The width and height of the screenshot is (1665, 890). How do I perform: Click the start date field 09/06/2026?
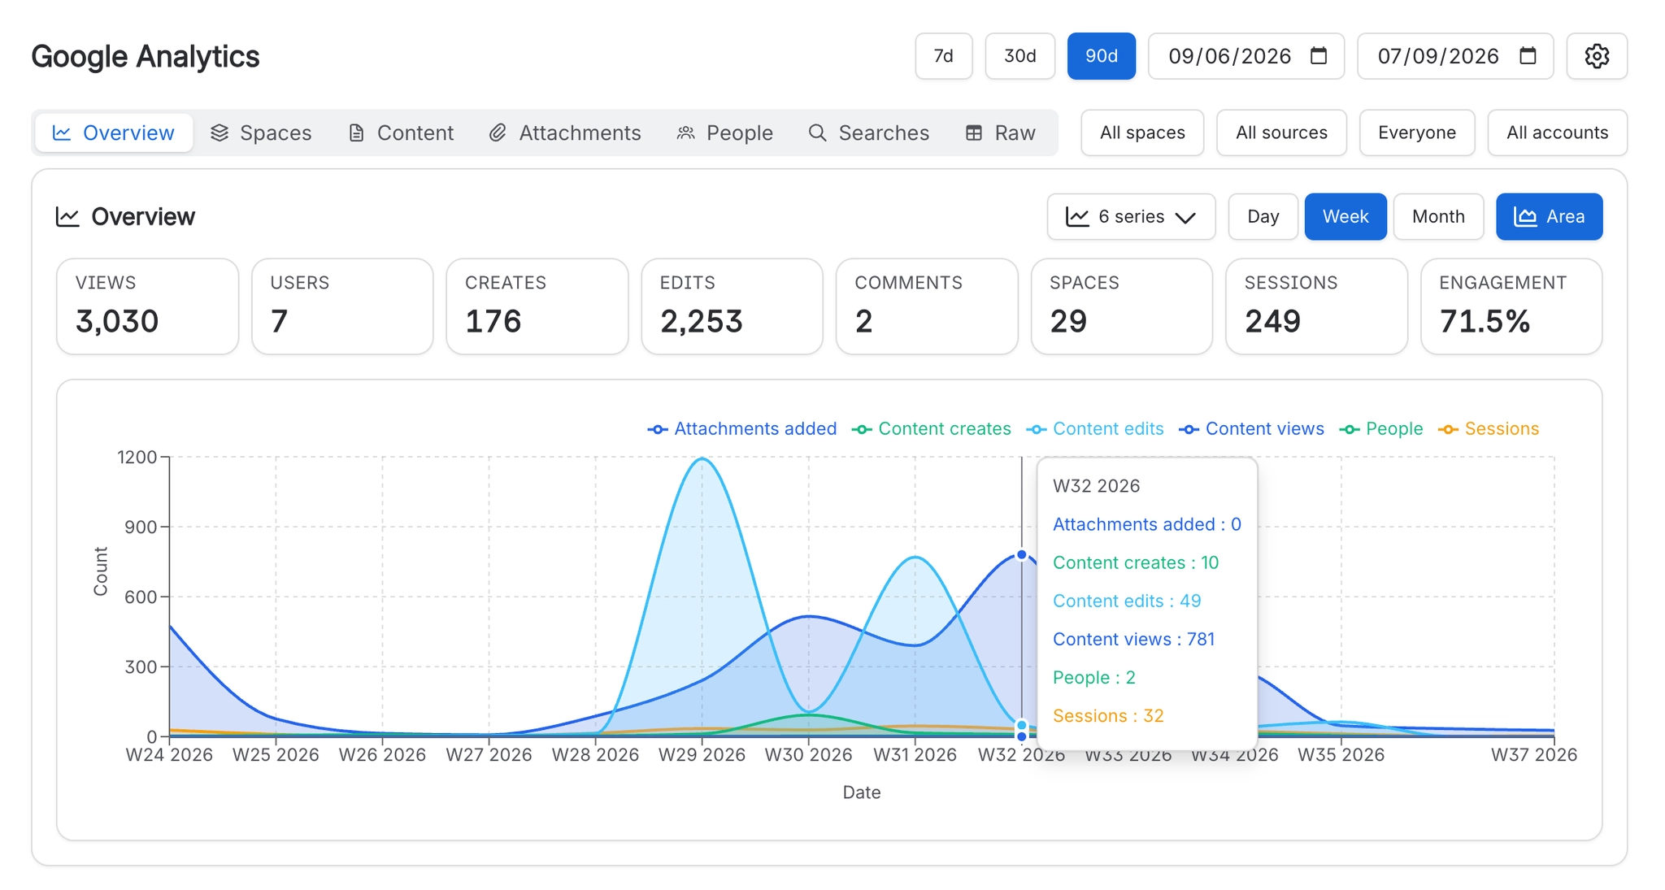[1246, 56]
